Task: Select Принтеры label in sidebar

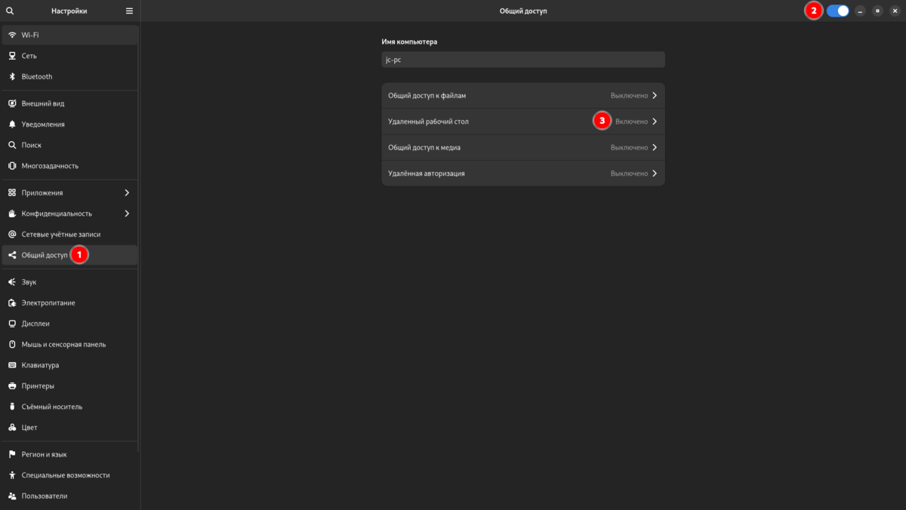Action: point(38,386)
